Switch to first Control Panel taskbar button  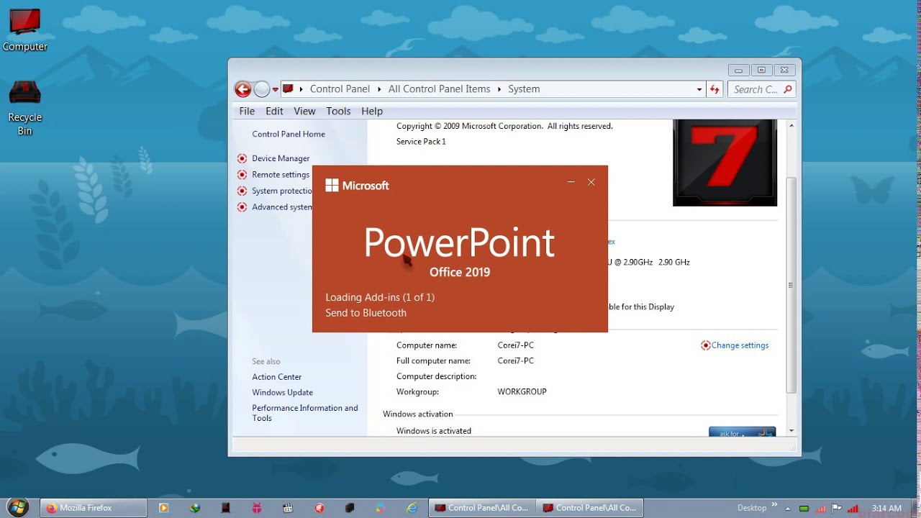click(x=482, y=508)
